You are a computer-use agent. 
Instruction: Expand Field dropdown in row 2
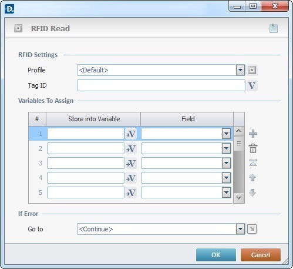[226, 148]
